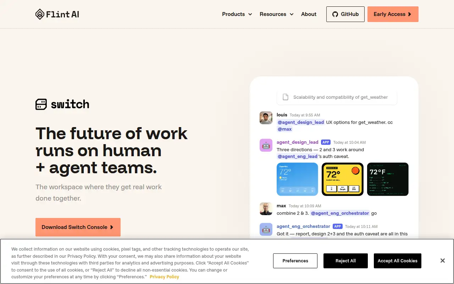This screenshot has height=284, width=454.
Task: Click the APP badge beside agent_eng_orchestrator
Action: tap(337, 226)
